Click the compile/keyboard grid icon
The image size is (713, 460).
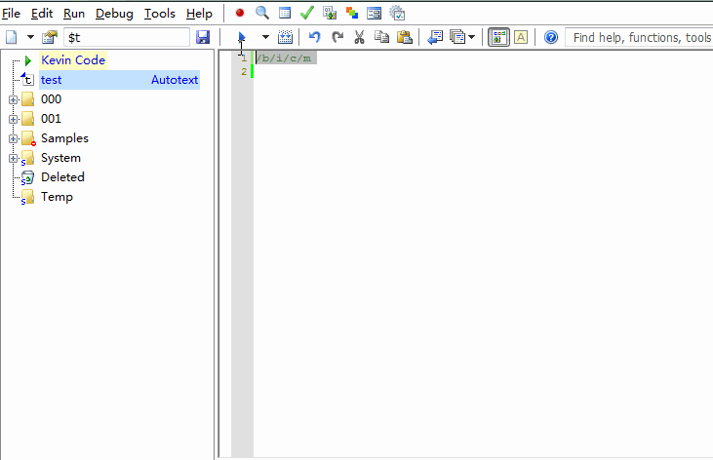[x=285, y=37]
